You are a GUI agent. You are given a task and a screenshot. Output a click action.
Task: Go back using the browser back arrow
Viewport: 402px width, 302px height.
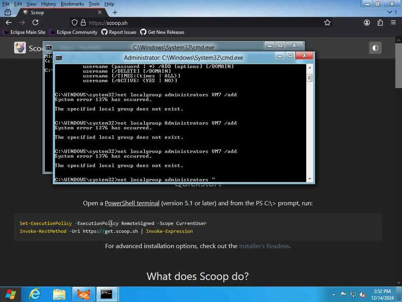[x=9, y=22]
